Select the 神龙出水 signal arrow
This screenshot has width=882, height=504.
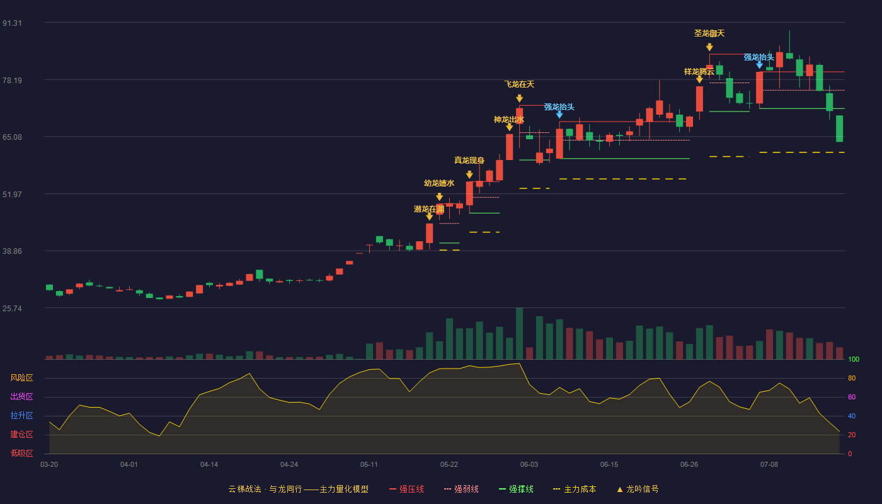click(510, 127)
